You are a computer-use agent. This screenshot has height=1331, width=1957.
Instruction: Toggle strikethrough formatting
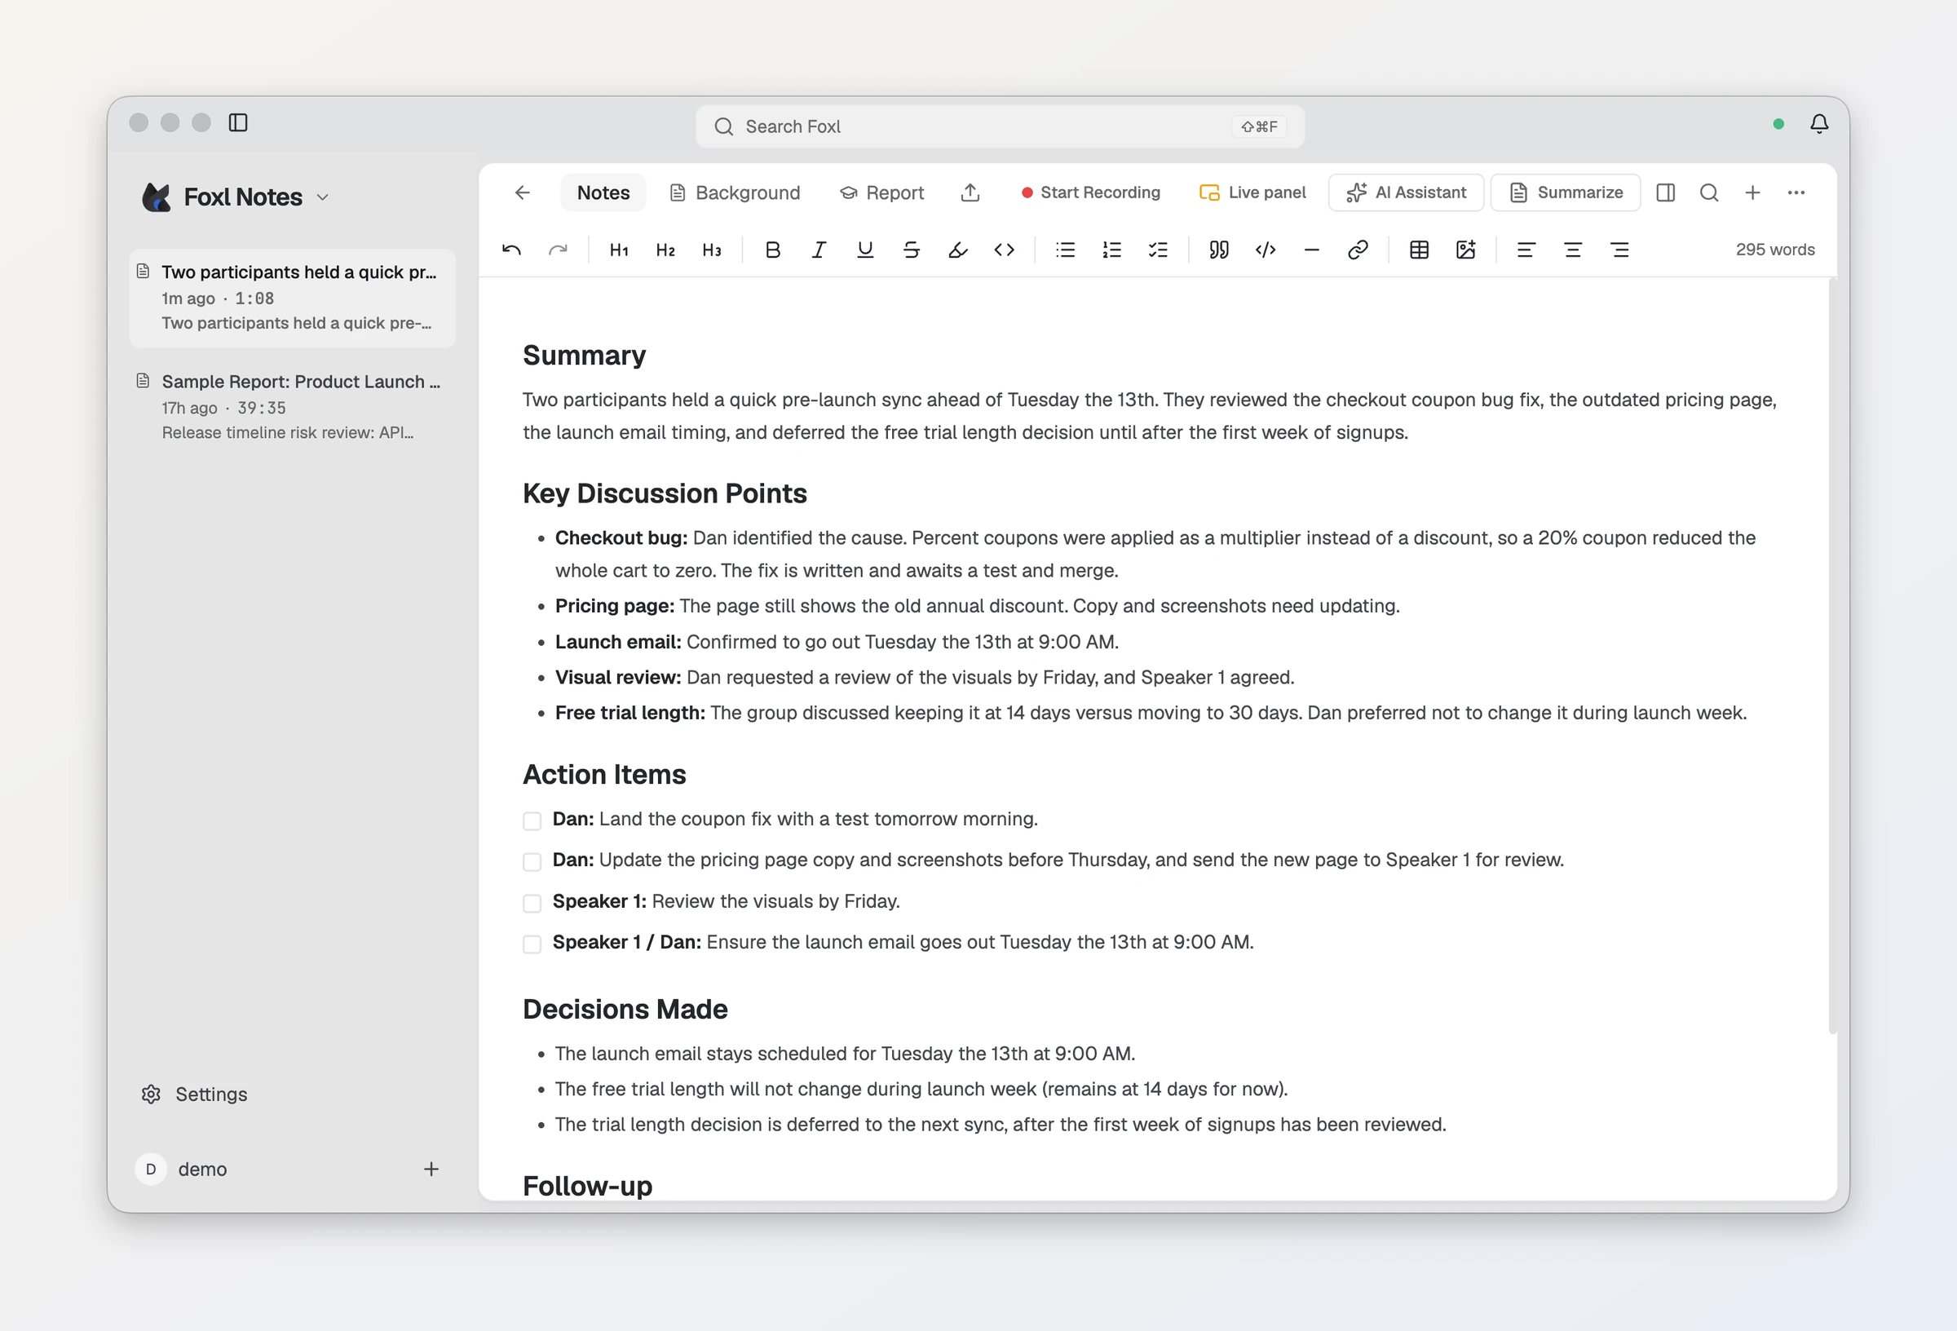[x=911, y=250]
